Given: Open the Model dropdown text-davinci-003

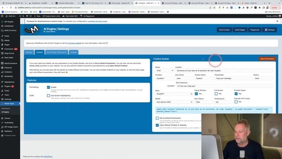Looking at the screenshot, I should [x=174, y=102].
